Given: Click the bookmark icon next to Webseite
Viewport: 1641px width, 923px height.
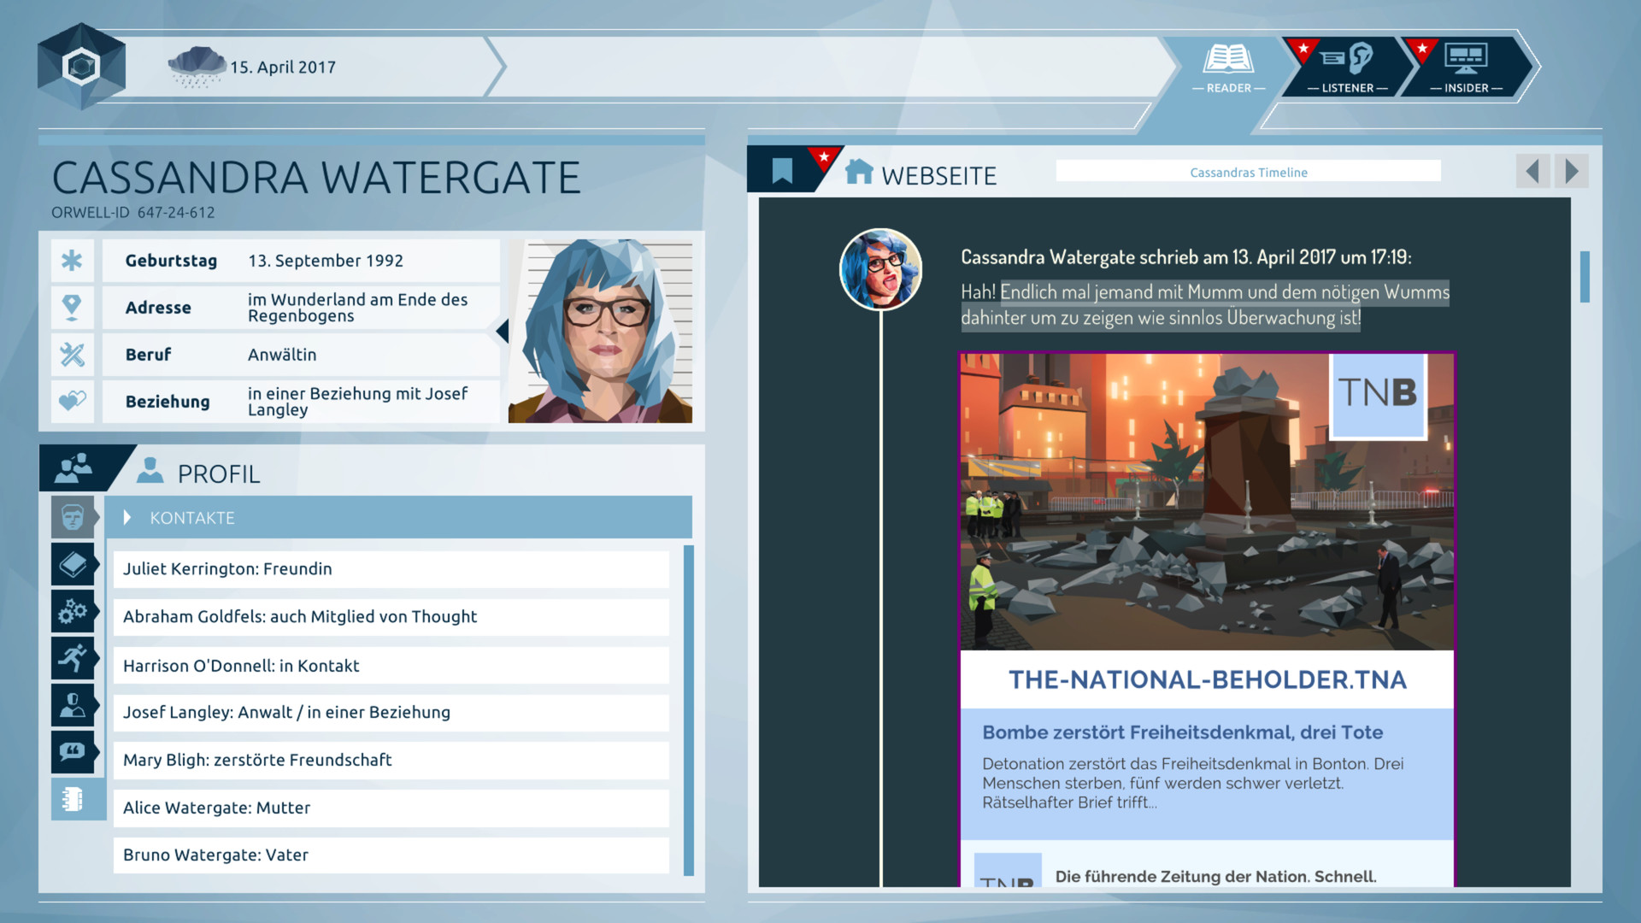Looking at the screenshot, I should [782, 171].
